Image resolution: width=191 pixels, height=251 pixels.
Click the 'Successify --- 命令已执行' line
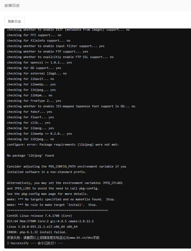(x=35, y=243)
